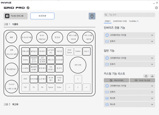Select the Back Space key

click(70, 51)
